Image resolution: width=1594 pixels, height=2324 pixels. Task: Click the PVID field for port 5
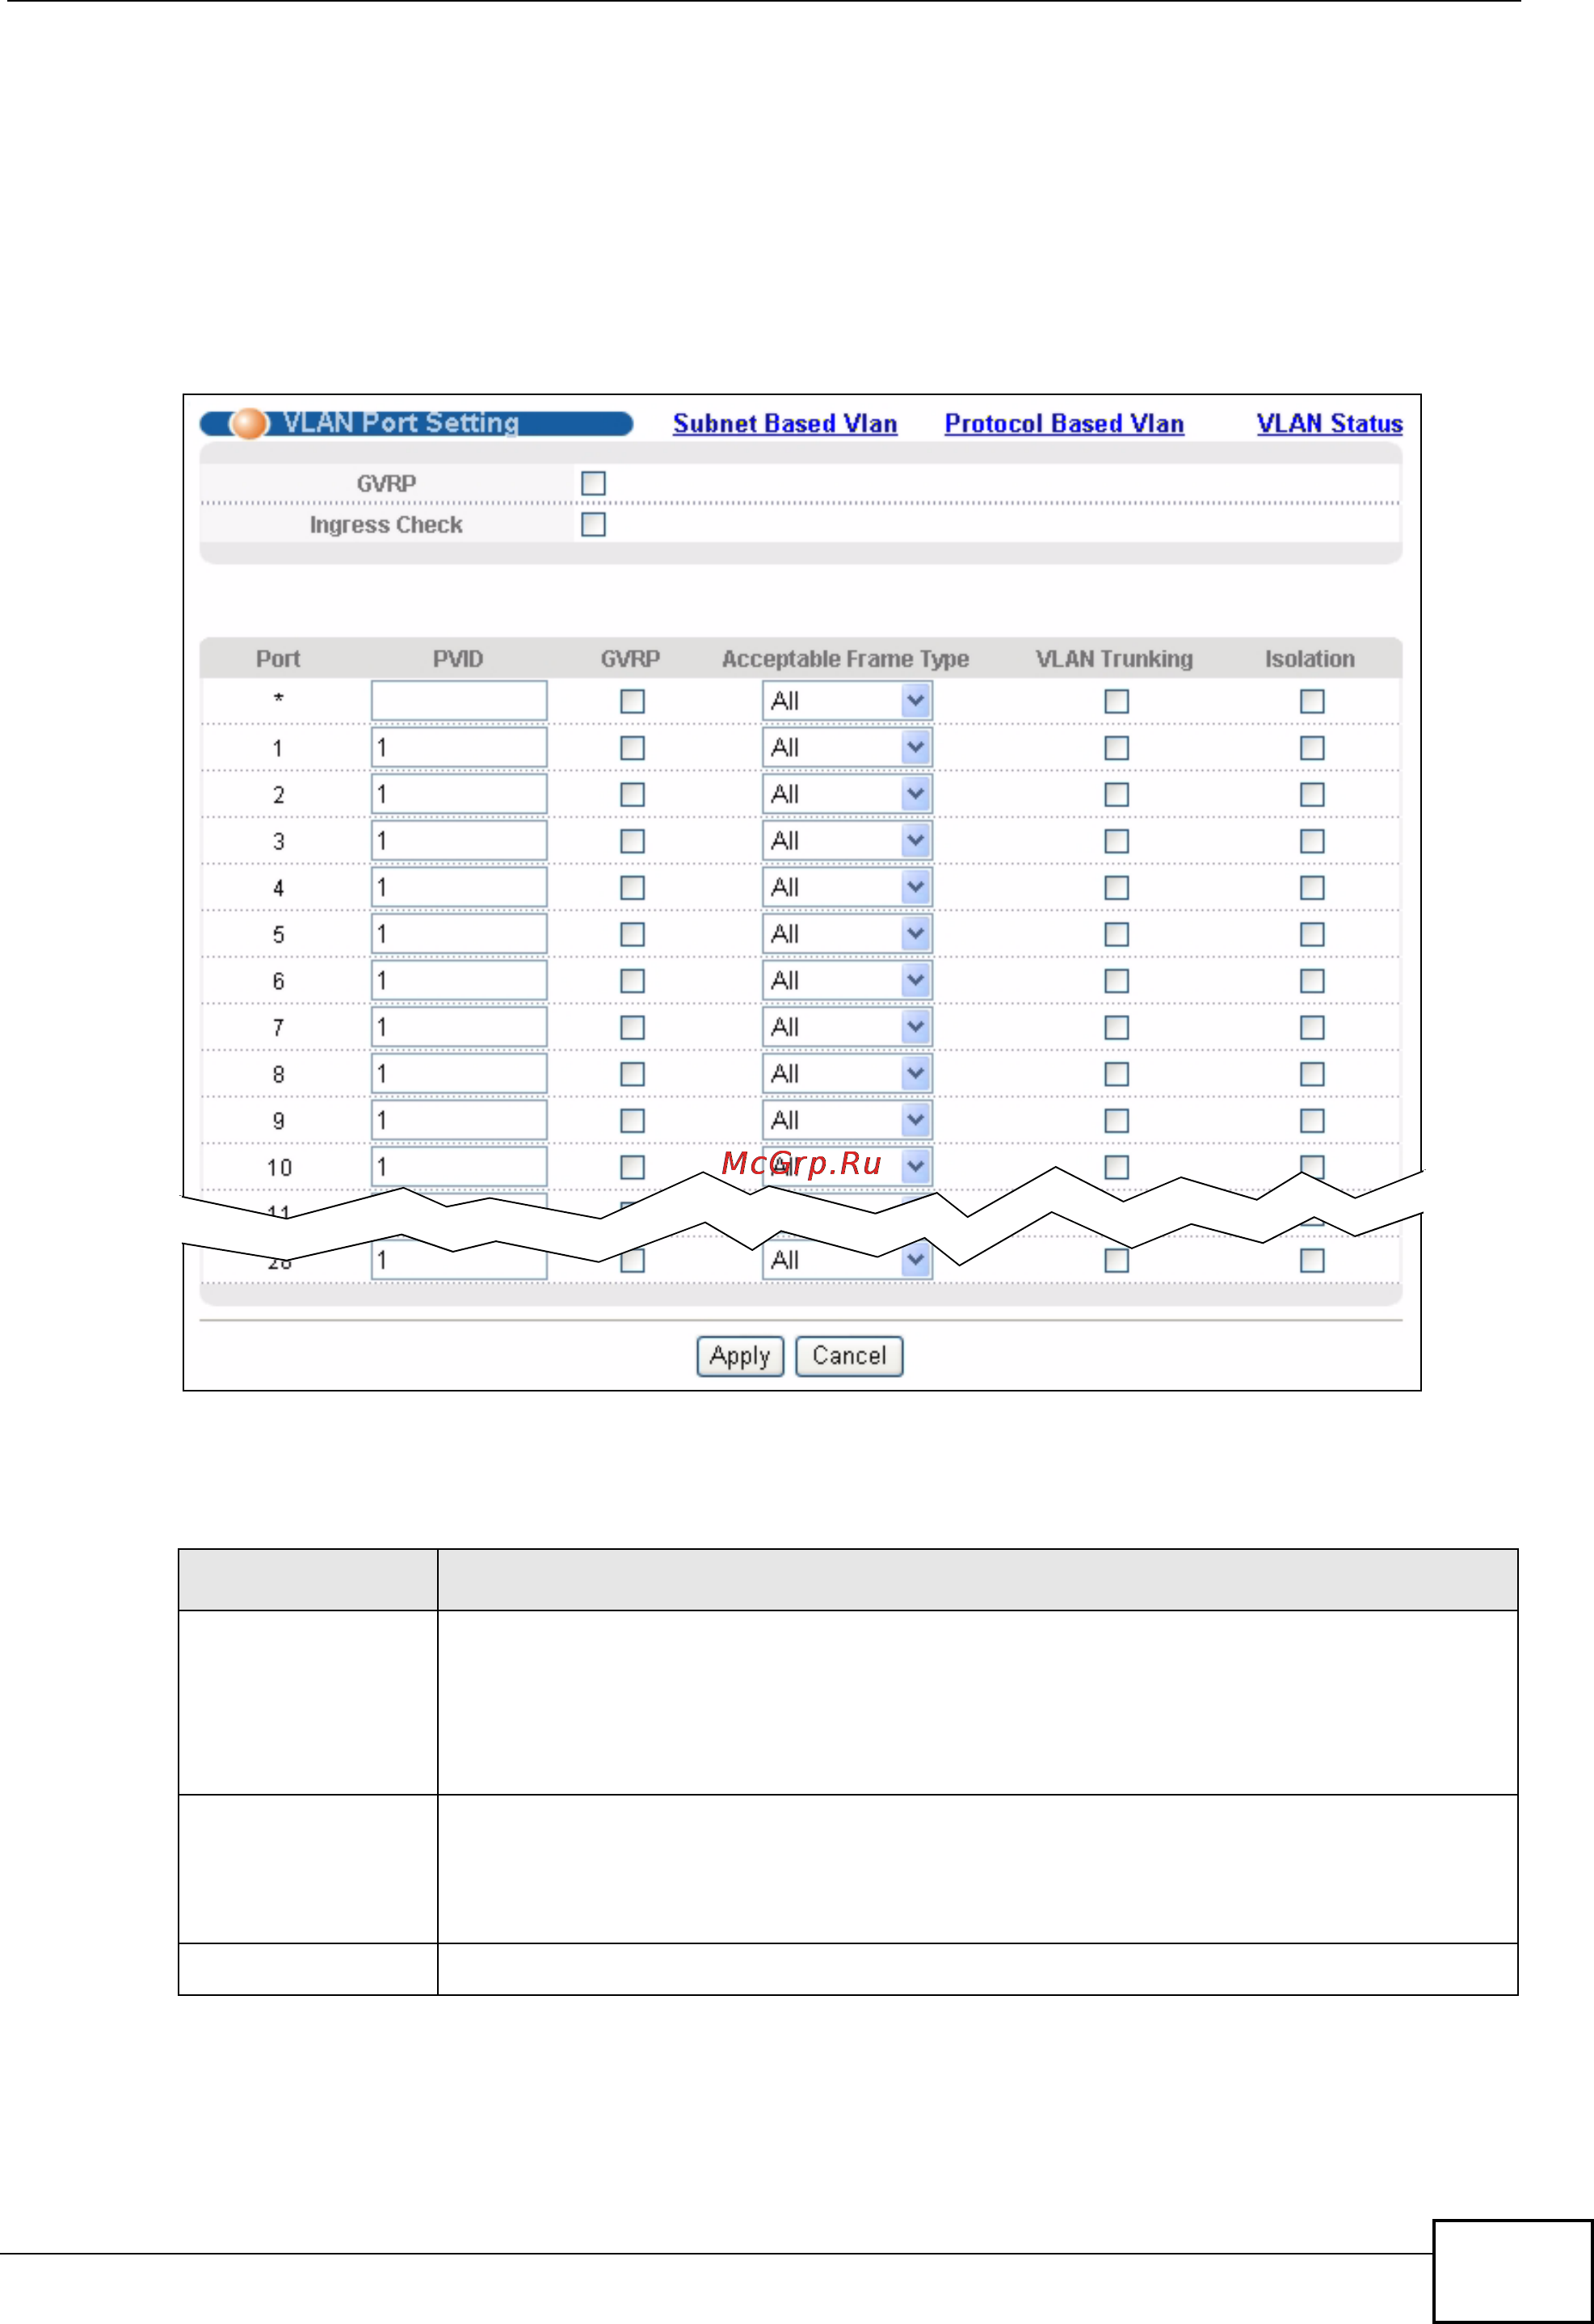(459, 934)
